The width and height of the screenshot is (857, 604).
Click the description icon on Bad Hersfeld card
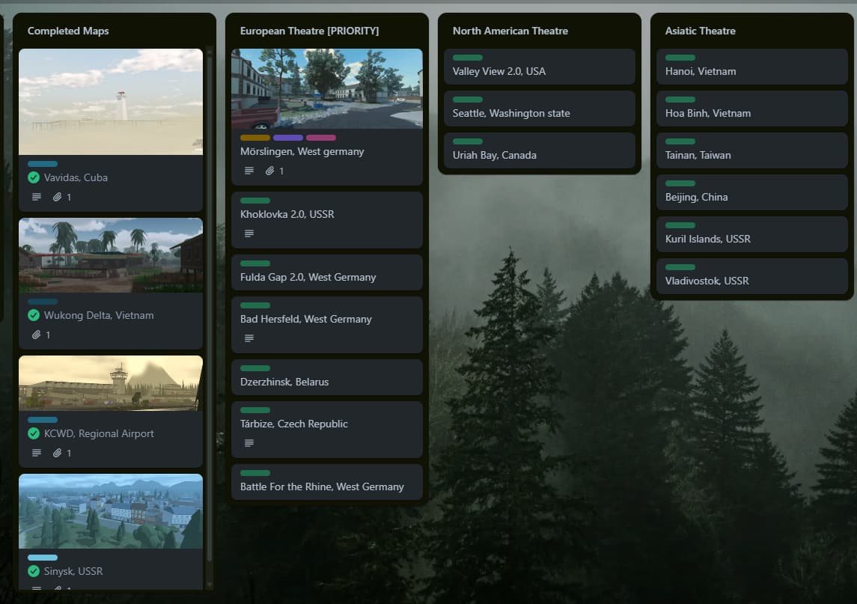tap(249, 338)
